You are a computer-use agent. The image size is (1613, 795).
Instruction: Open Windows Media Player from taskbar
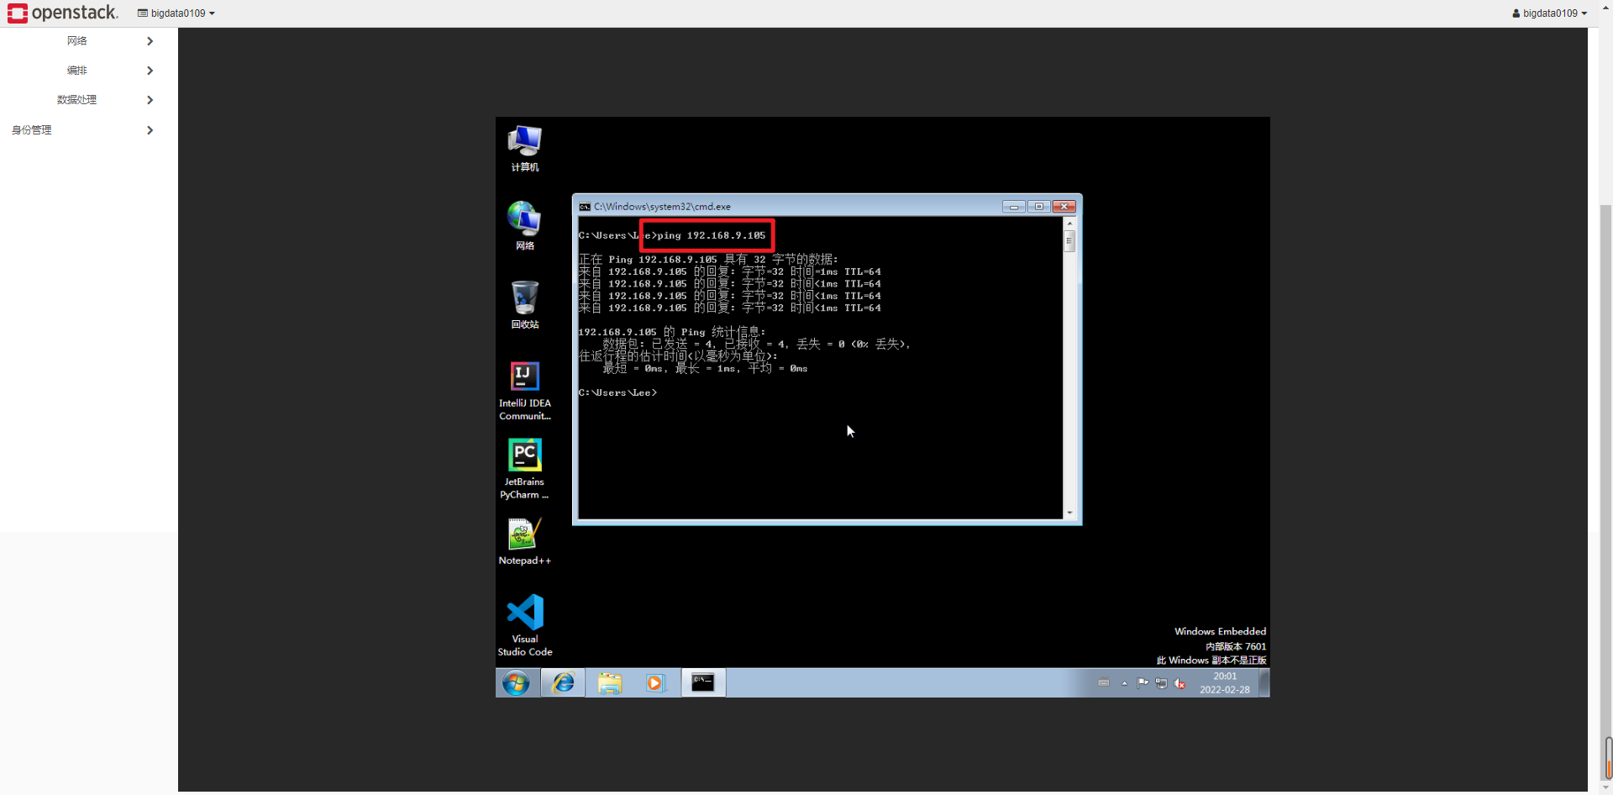click(x=655, y=683)
